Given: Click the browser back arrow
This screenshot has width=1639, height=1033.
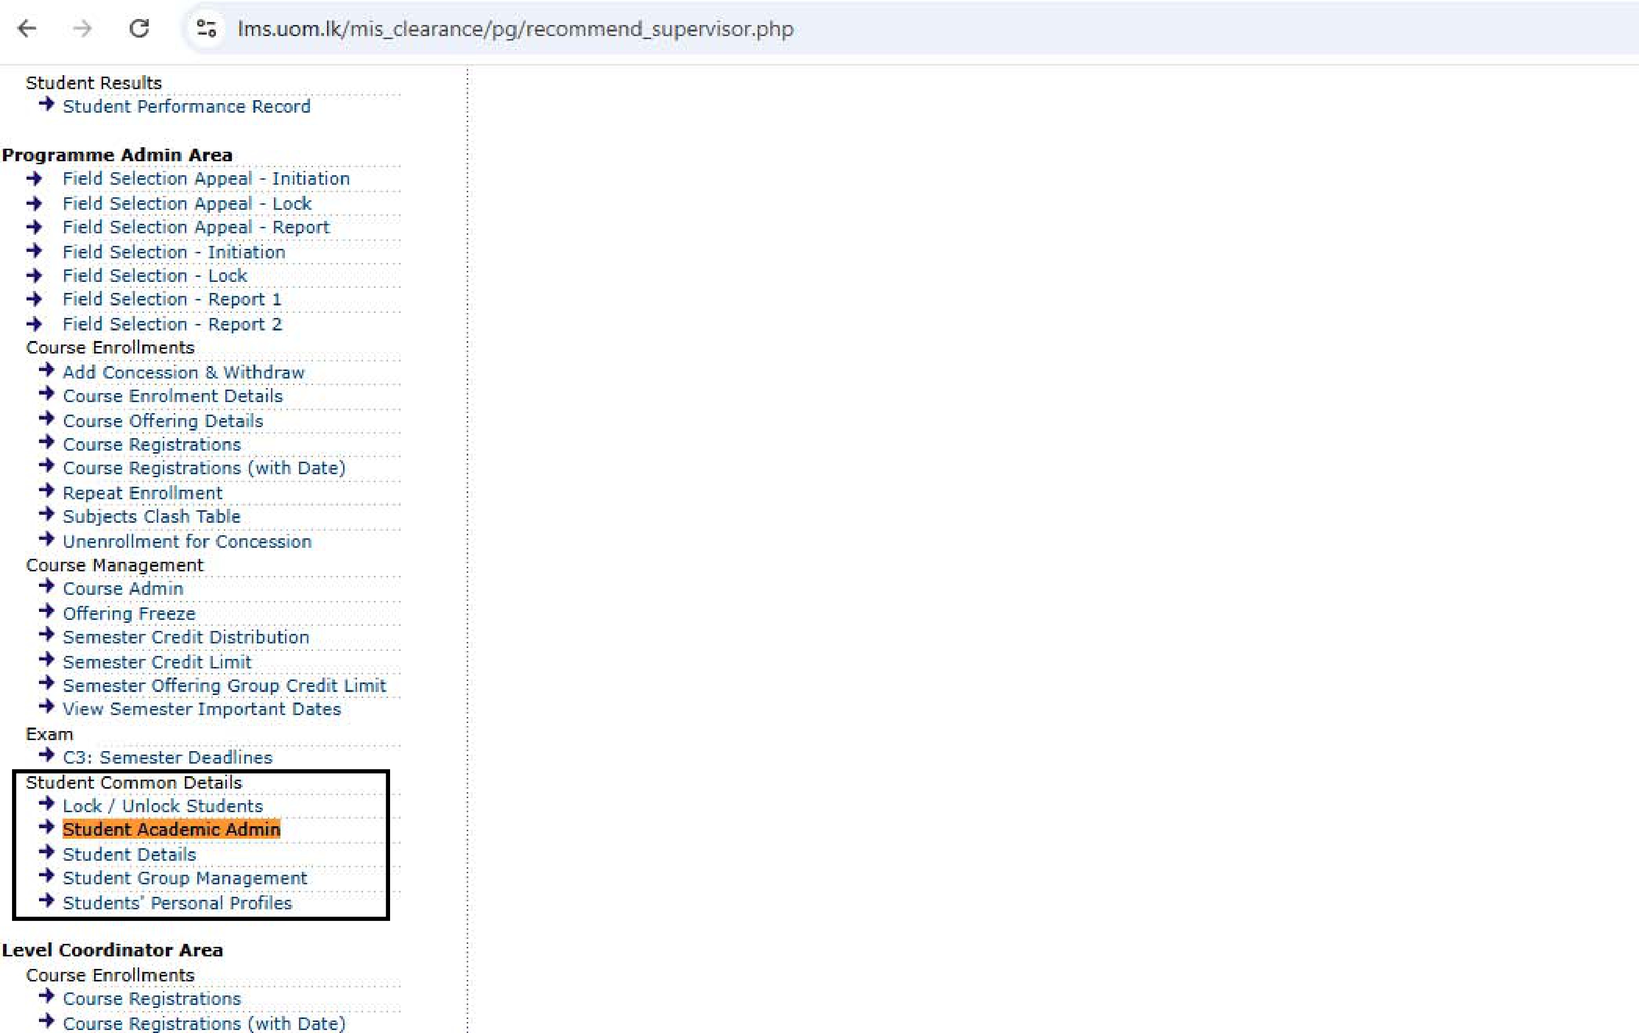Looking at the screenshot, I should tap(27, 29).
